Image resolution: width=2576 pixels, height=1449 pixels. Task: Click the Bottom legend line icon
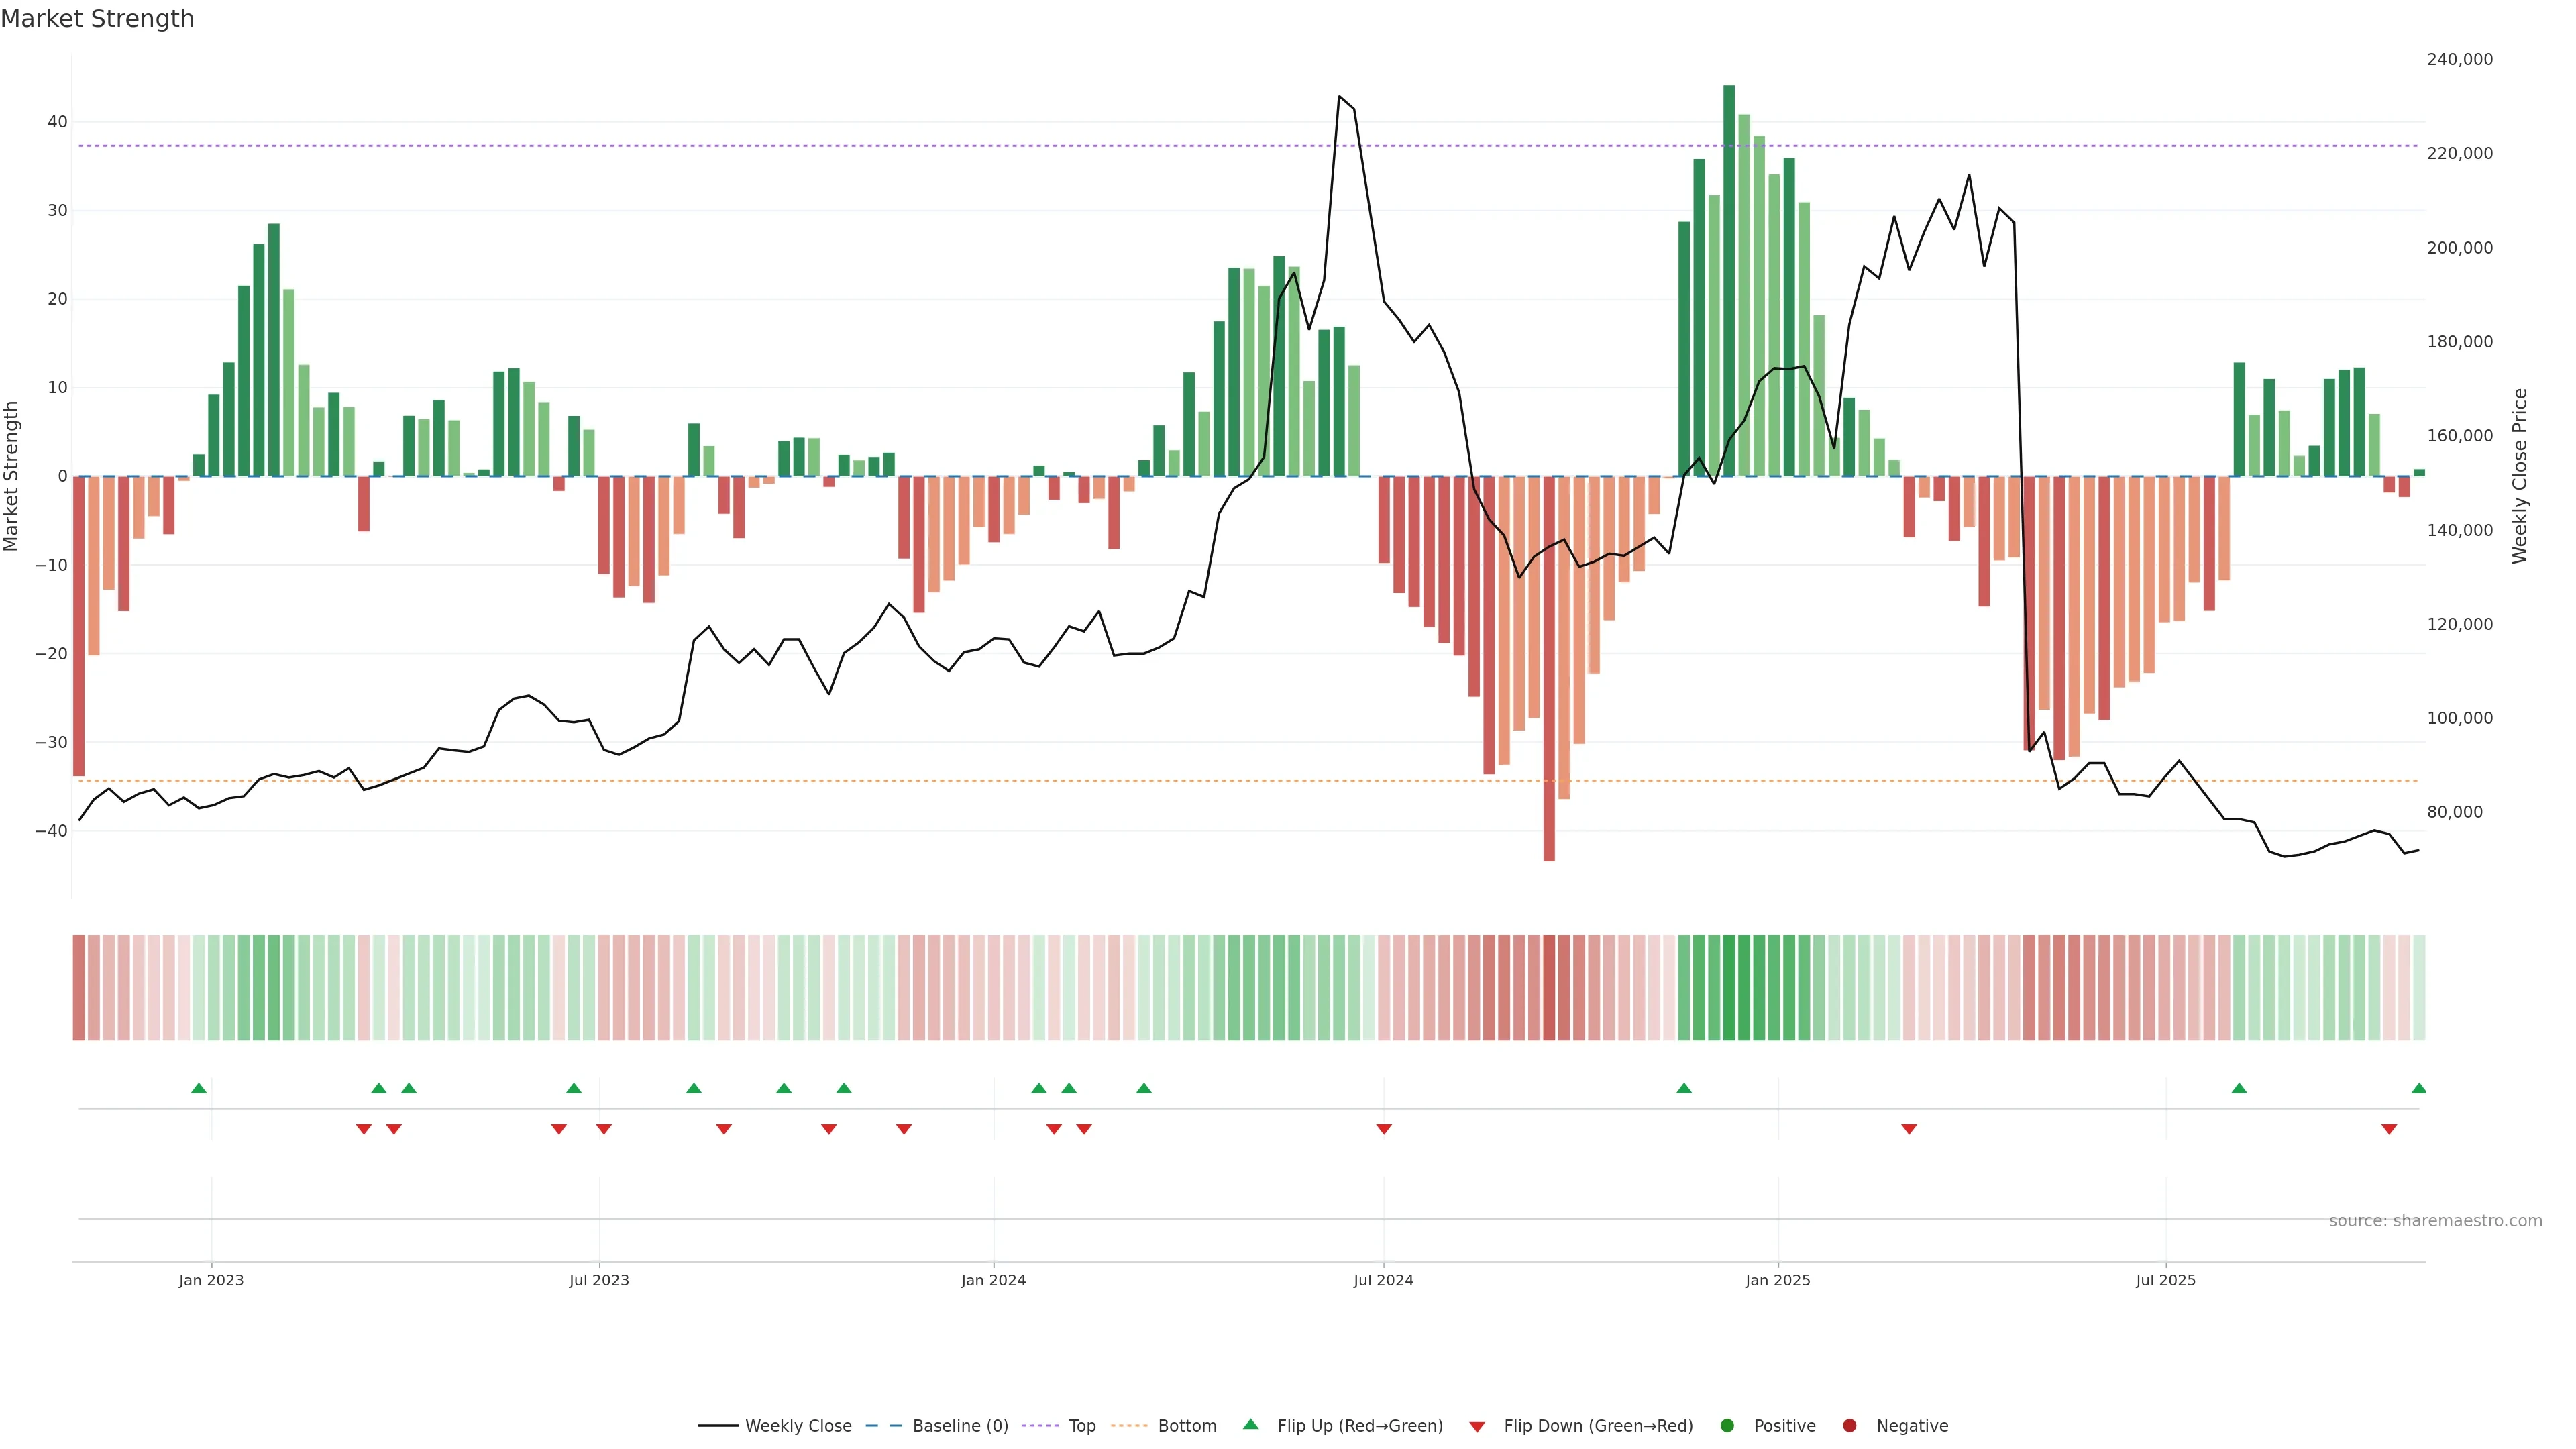pyautogui.click(x=1129, y=1425)
